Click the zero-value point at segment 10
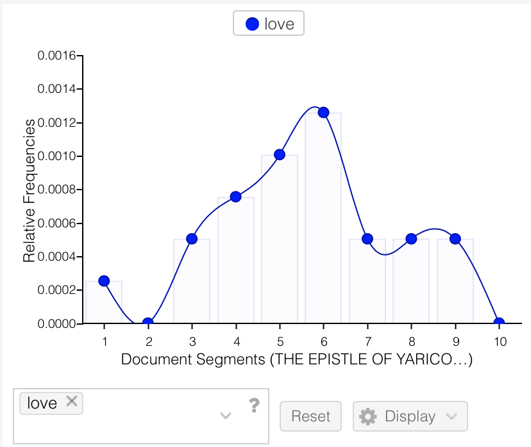This screenshot has width=531, height=447. pos(499,323)
